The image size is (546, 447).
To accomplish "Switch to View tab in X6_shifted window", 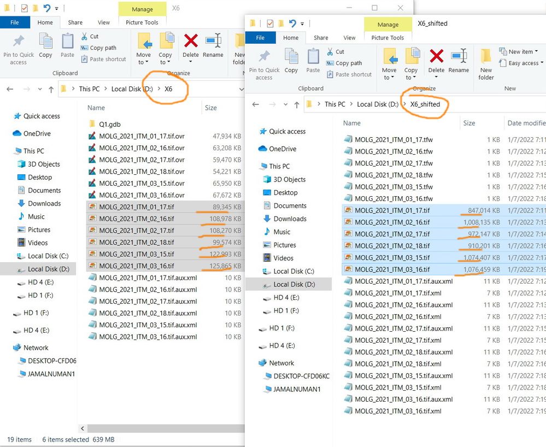I will click(x=349, y=38).
